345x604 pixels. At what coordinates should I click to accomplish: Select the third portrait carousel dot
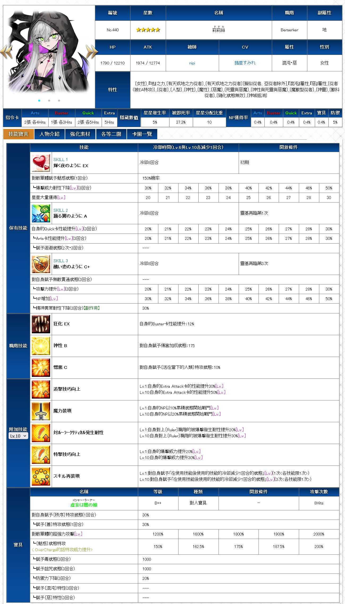tap(59, 101)
